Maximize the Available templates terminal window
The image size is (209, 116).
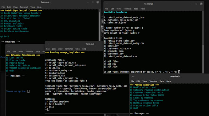196,4
